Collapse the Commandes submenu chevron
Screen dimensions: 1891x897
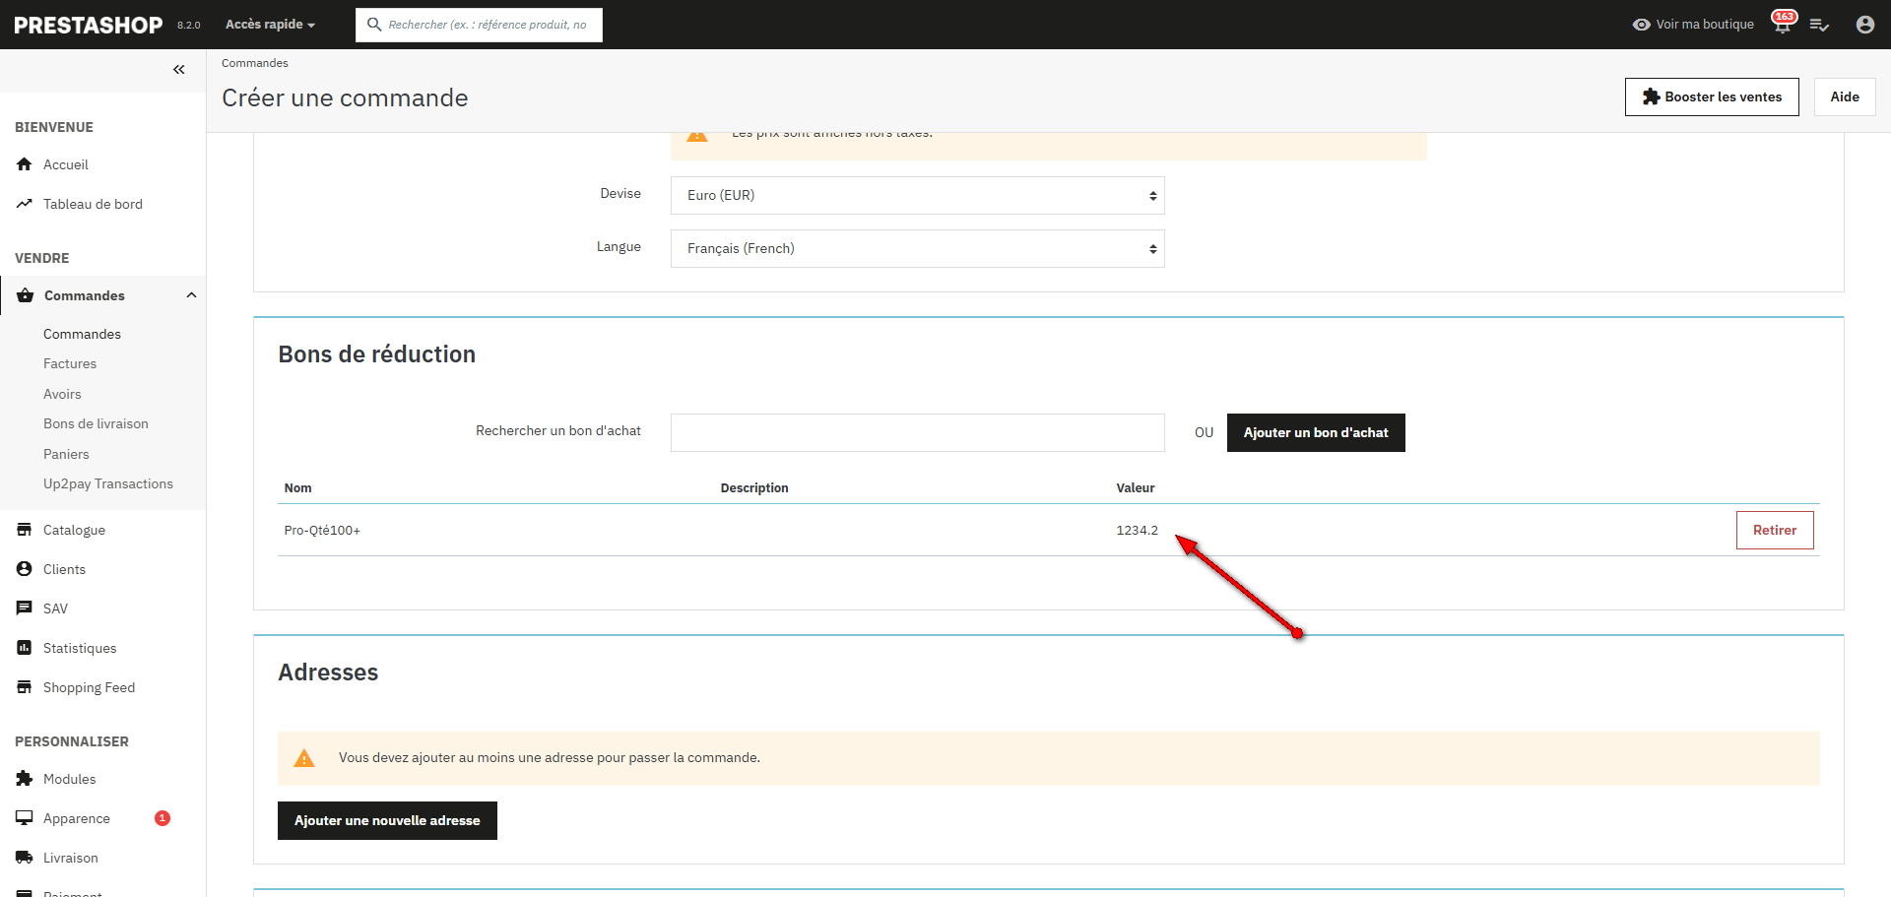(191, 295)
